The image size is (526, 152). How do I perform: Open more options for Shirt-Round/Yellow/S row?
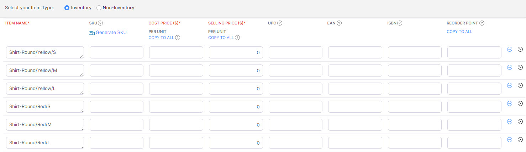click(510, 49)
